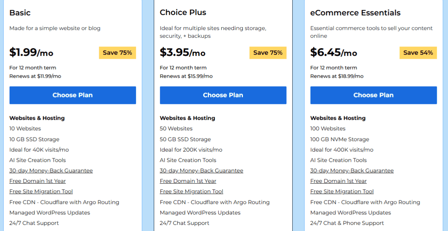The width and height of the screenshot is (448, 231).
Task: Open Free Site Migration Tool under Choice Plus
Action: pos(191,192)
